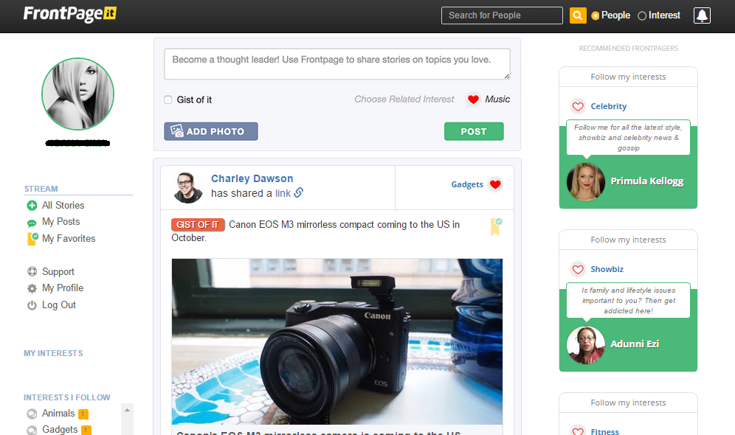Screen dimensions: 735x435
Task: Click the GIST OF IT red label
Action: pos(198,225)
